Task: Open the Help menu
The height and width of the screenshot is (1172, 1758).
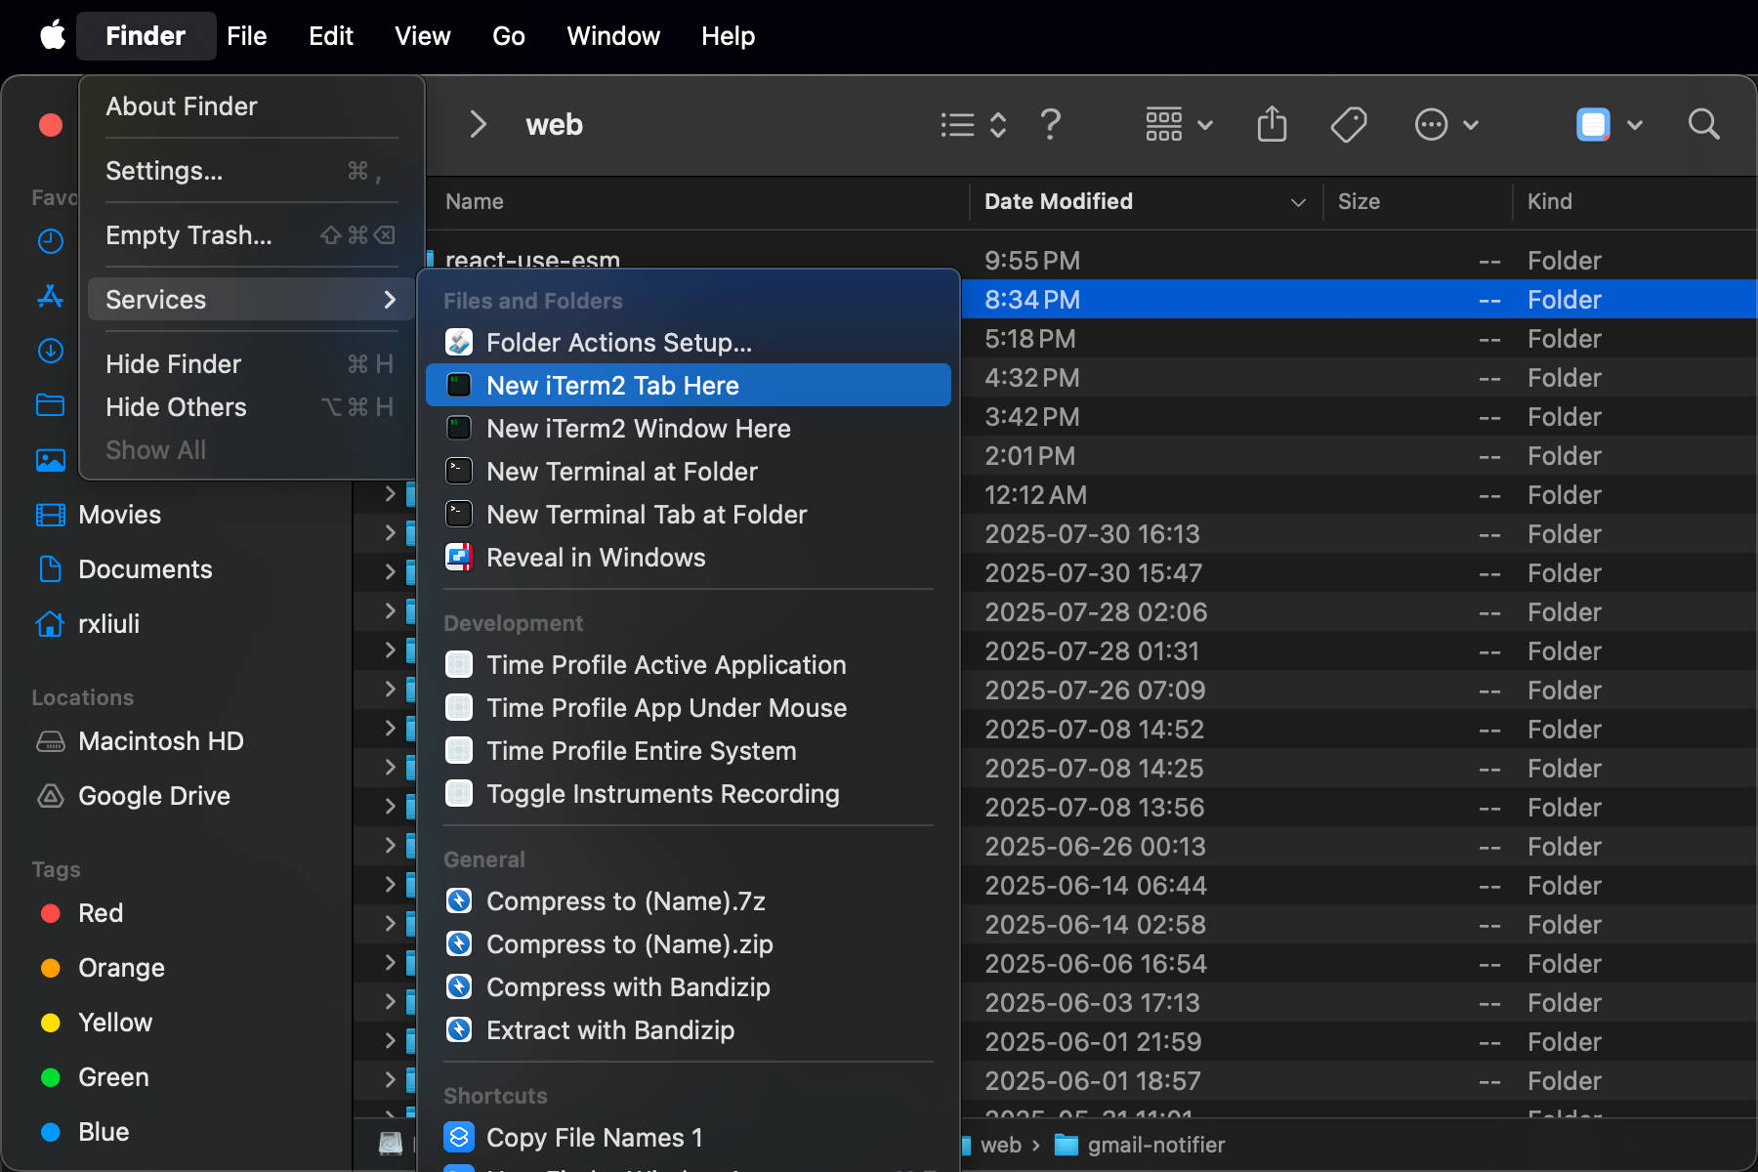Action: [728, 36]
